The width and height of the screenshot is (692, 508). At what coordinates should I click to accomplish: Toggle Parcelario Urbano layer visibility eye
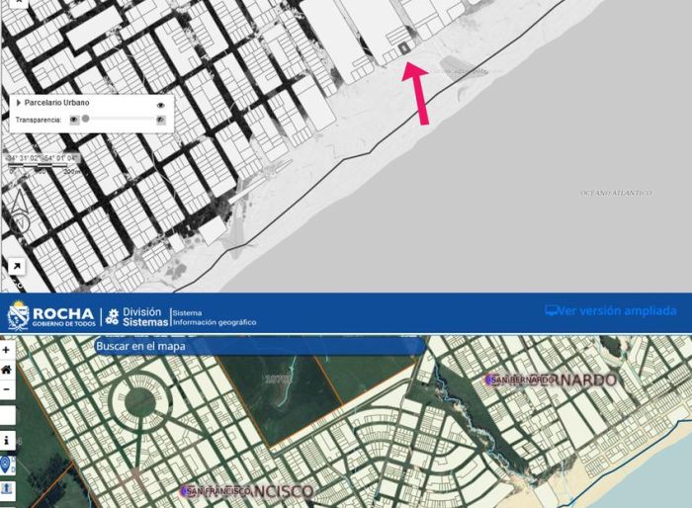click(160, 105)
